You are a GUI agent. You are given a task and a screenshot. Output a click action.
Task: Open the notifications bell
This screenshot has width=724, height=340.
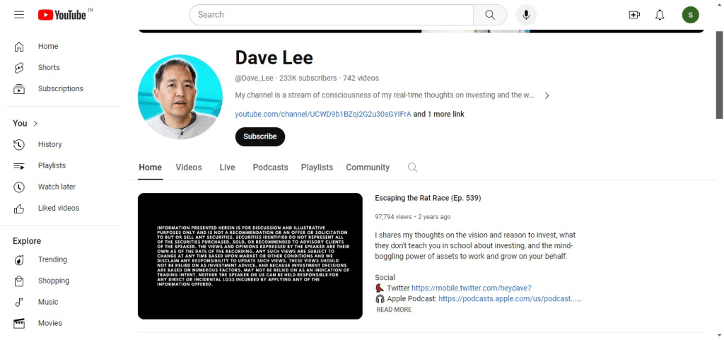[x=660, y=15]
